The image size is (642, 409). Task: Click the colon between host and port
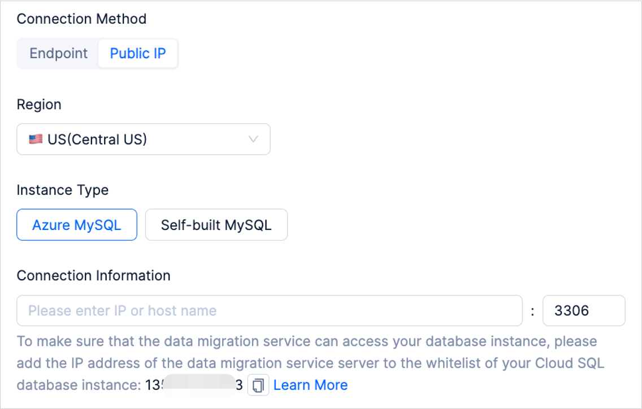click(532, 311)
